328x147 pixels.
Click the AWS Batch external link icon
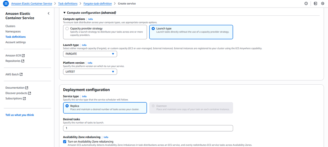click(x=21, y=74)
